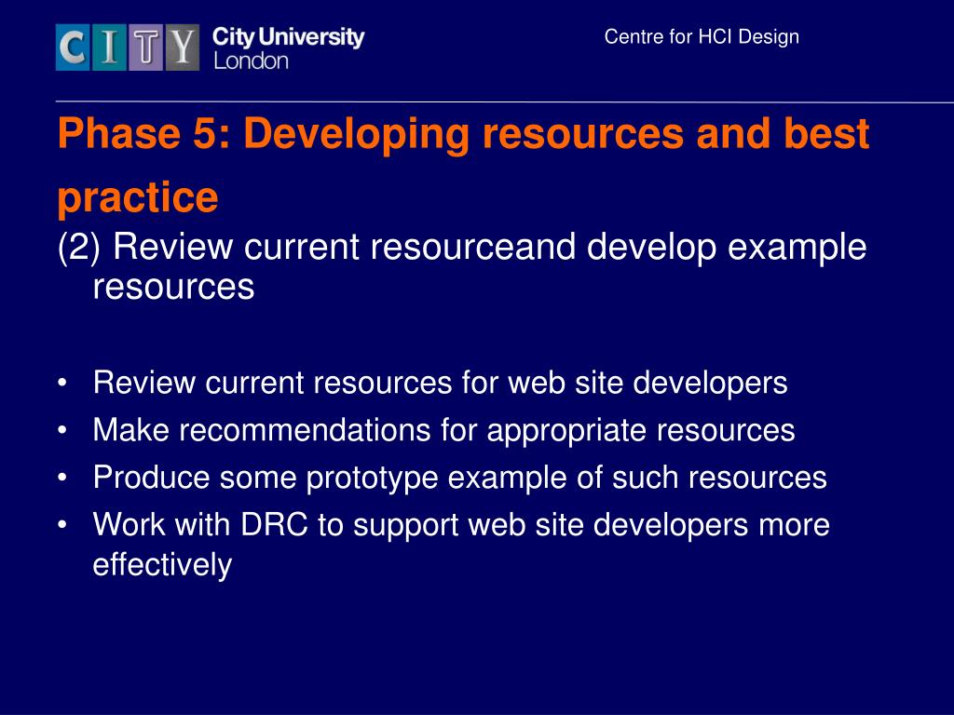Image resolution: width=954 pixels, height=715 pixels.
Task: Select bullet 'Produce some prototype example of such resources'
Action: (459, 478)
